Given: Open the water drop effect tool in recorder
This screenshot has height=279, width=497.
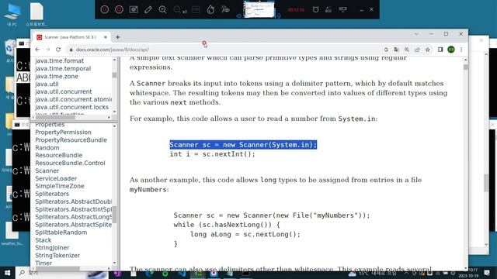Looking at the screenshot, I should pyautogui.click(x=210, y=9).
